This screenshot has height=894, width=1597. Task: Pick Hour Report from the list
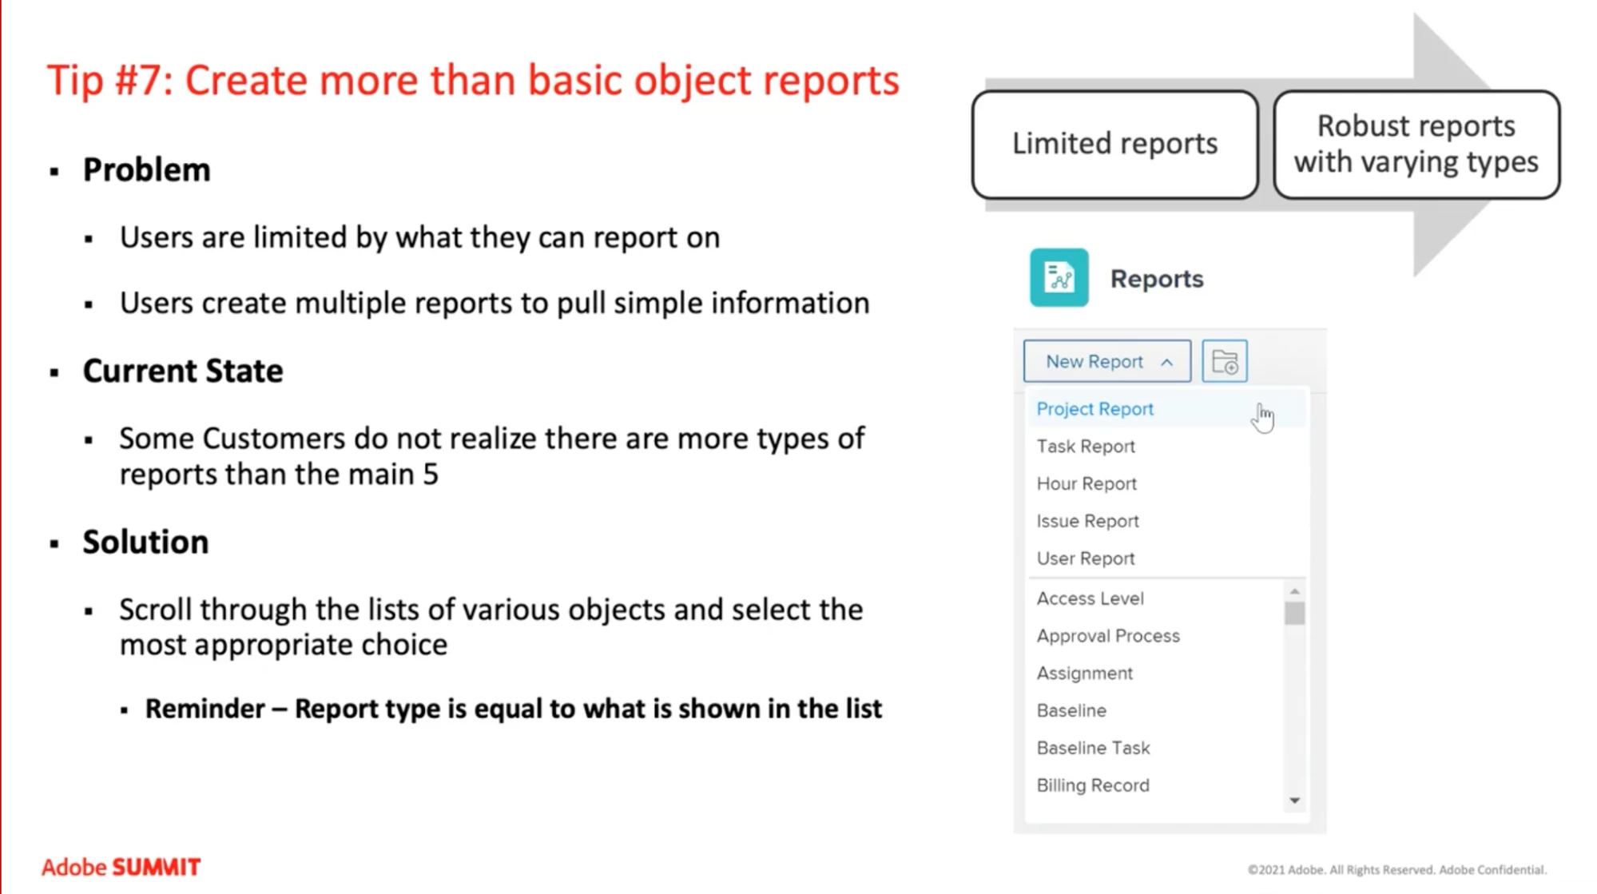click(1086, 484)
